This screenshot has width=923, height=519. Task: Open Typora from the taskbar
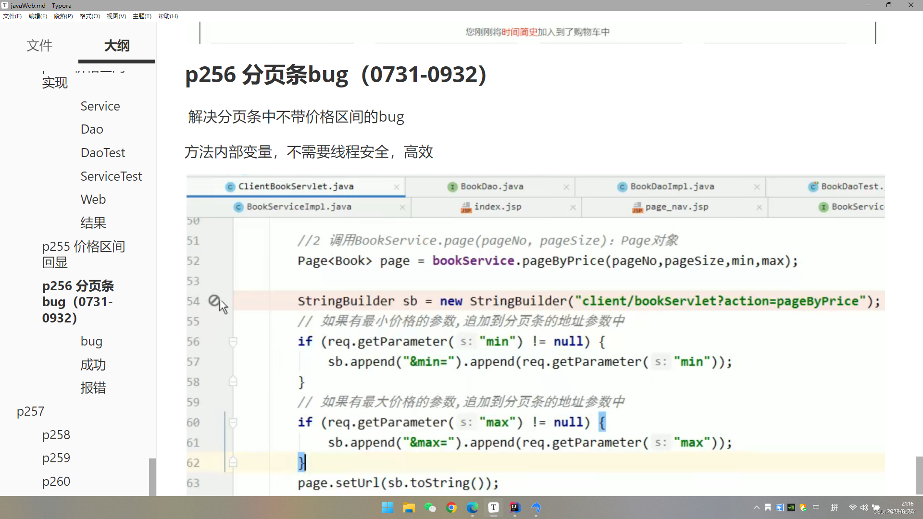coord(494,507)
